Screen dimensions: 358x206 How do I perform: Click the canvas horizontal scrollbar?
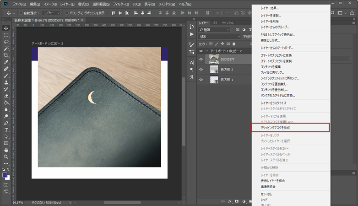coord(122,203)
